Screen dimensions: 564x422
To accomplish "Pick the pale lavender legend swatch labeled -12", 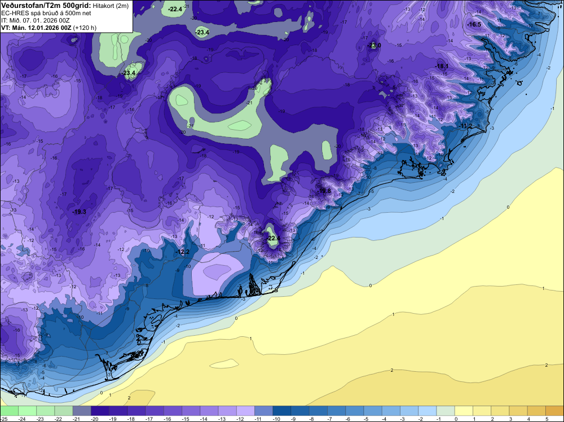I will coord(245,411).
